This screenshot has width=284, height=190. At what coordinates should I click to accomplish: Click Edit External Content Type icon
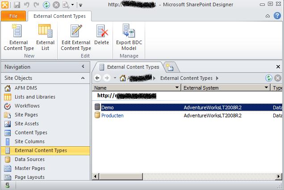(76, 31)
